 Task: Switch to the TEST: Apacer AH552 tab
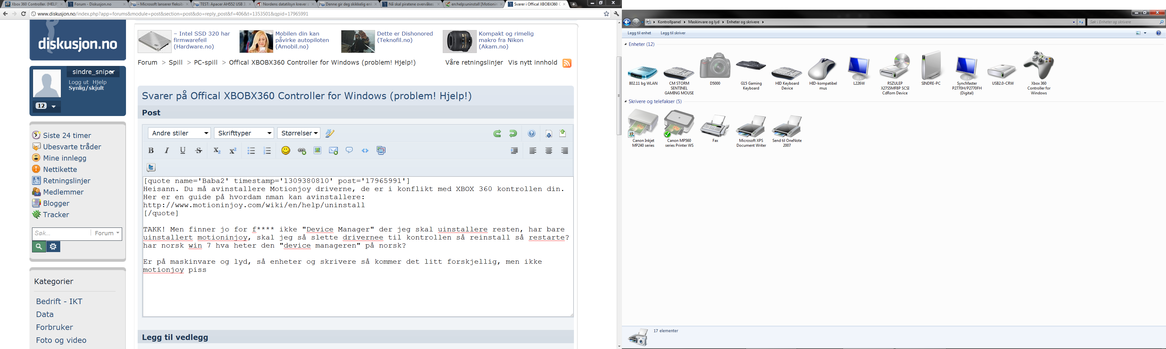(222, 4)
